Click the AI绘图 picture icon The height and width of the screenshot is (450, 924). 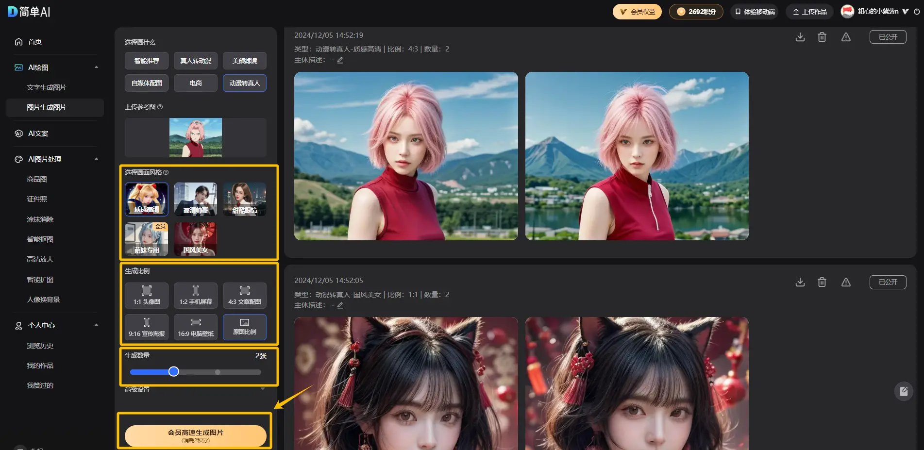click(18, 67)
